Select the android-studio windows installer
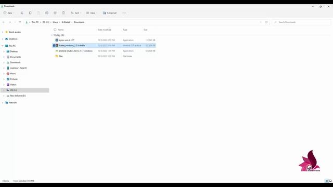Viewport: 333px width, 187px height. (x=104, y=51)
